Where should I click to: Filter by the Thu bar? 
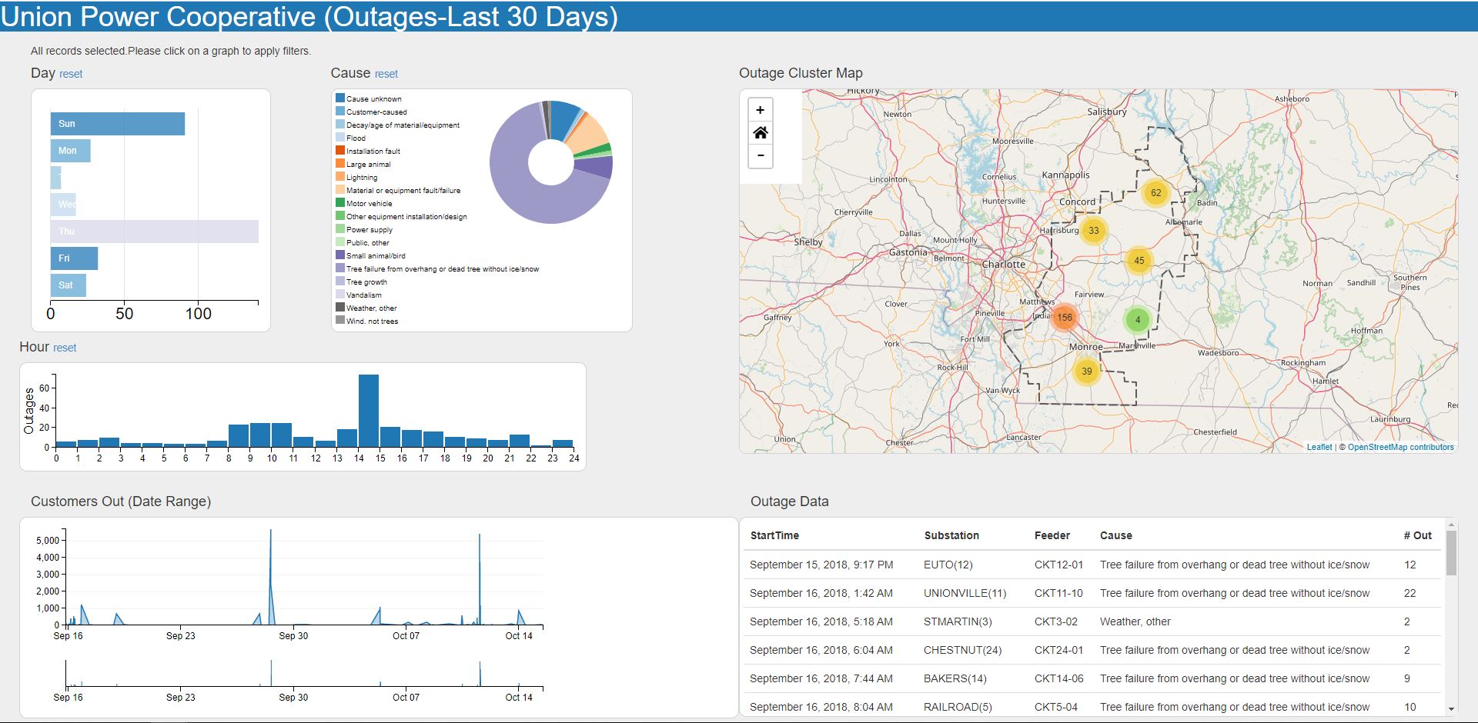coord(155,232)
